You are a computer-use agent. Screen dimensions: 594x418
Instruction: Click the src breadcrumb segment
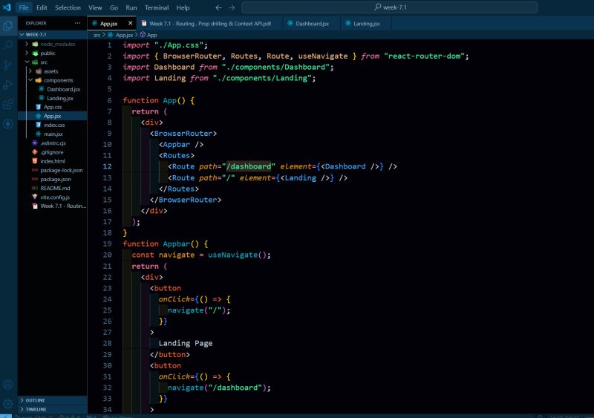97,35
